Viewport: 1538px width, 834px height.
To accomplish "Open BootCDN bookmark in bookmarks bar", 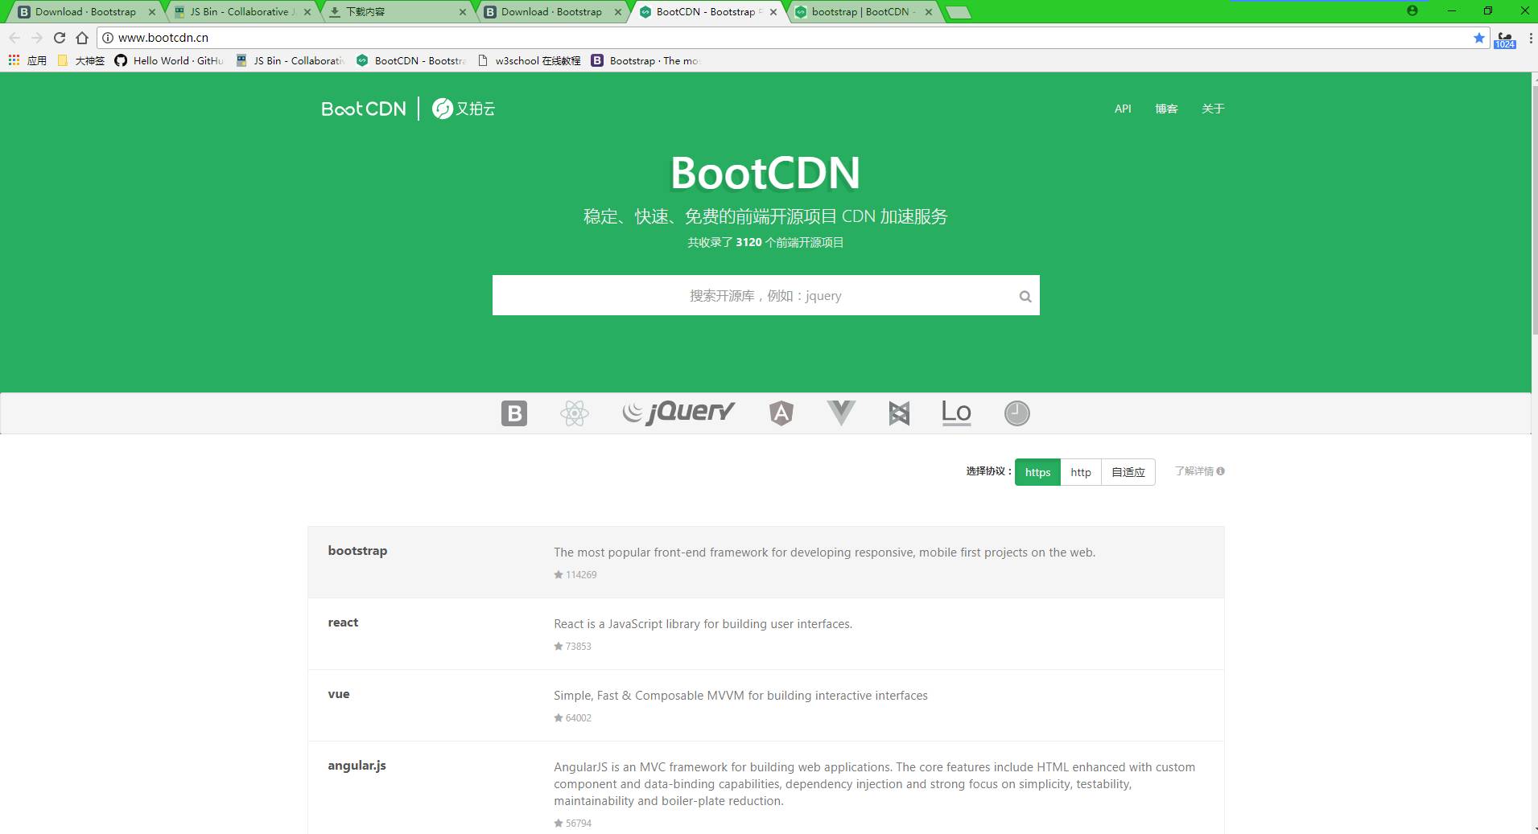I will 411,60.
